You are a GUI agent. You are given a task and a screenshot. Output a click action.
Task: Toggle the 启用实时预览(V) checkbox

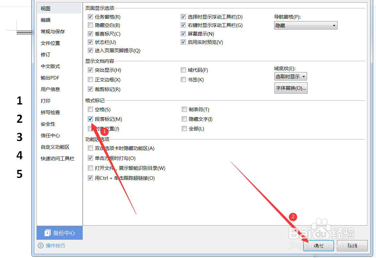pos(183,42)
